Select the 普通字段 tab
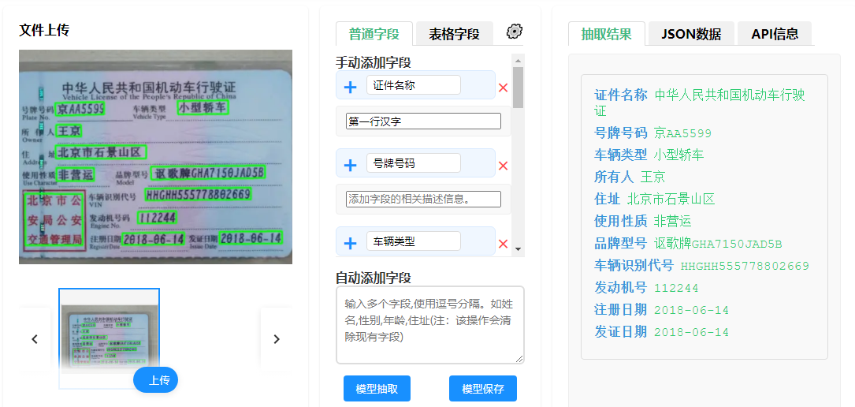The width and height of the screenshot is (855, 407). (374, 34)
